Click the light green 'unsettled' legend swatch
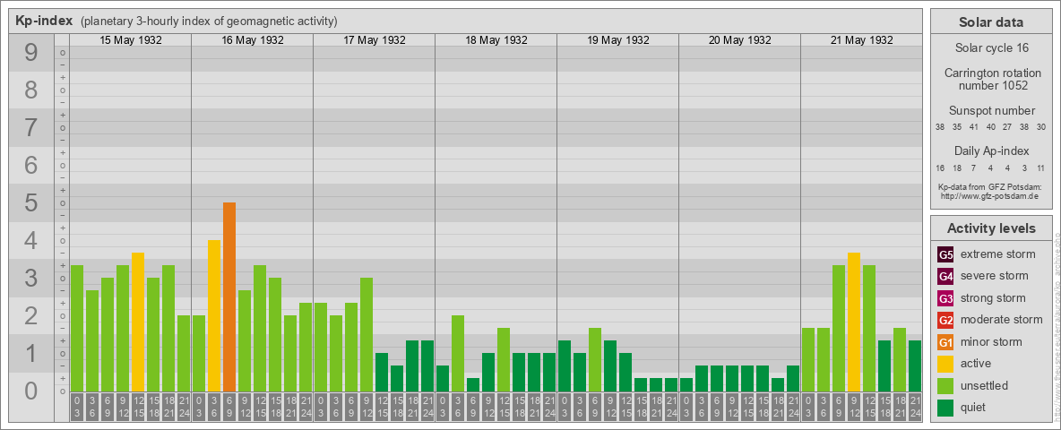This screenshot has width=1061, height=430. click(945, 386)
